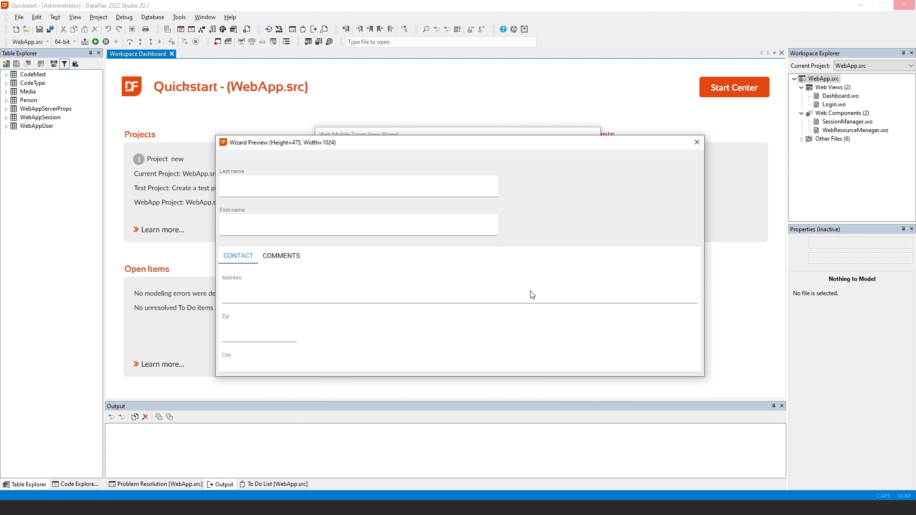
Task: Select the CONTACT tab in Wizard Preview
Action: (x=238, y=256)
